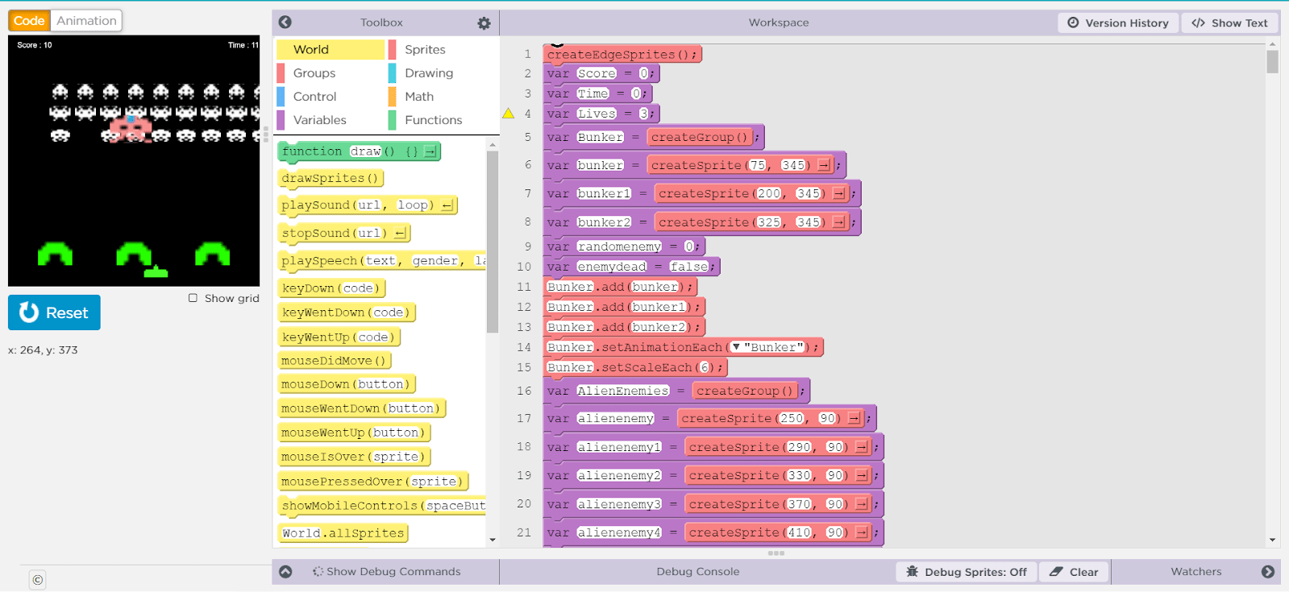Click the toolbox collapse back arrow icon
The image size is (1289, 592).
[285, 23]
